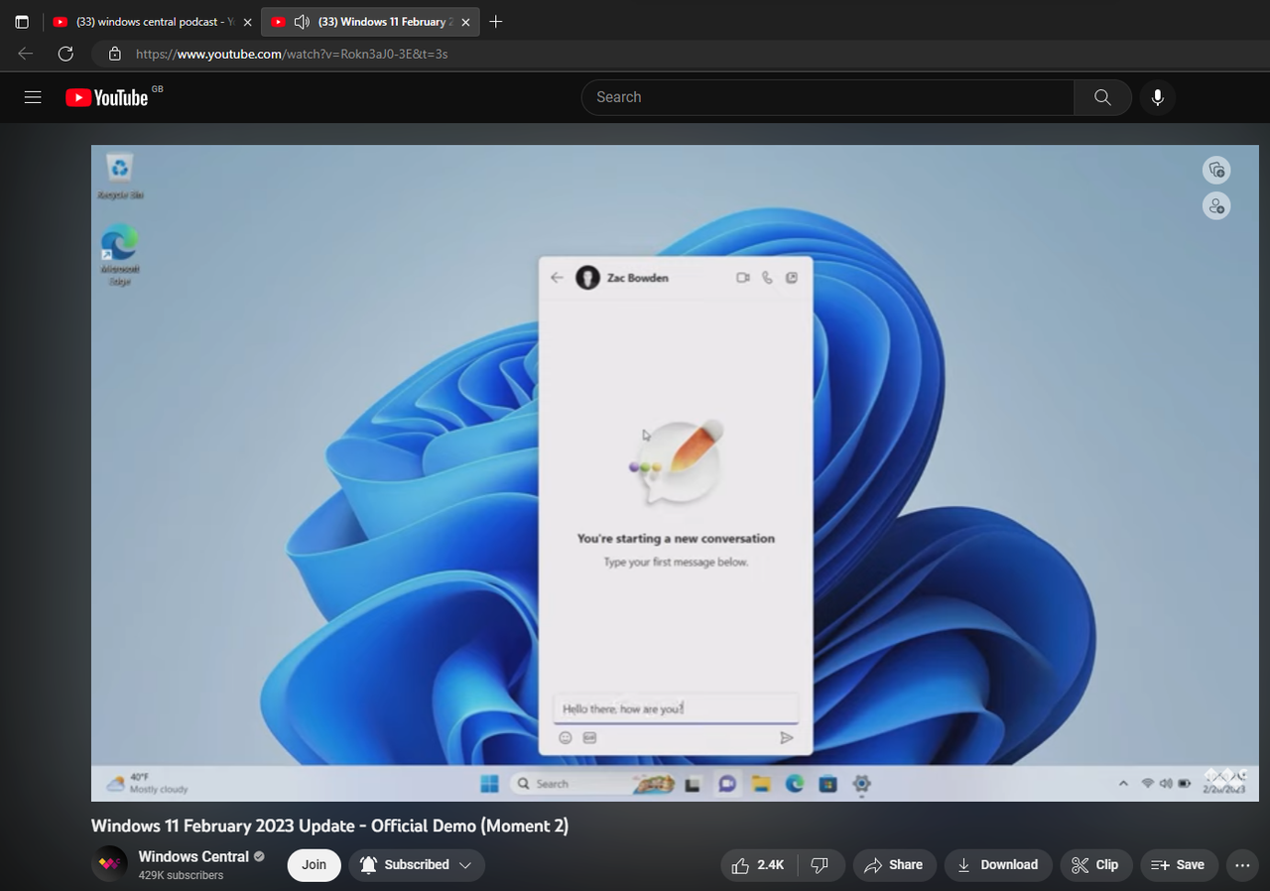Open Task View icon in video taskbar

(694, 784)
